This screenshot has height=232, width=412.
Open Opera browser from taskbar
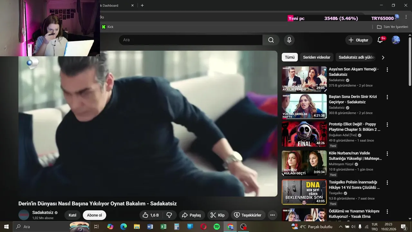click(203, 227)
